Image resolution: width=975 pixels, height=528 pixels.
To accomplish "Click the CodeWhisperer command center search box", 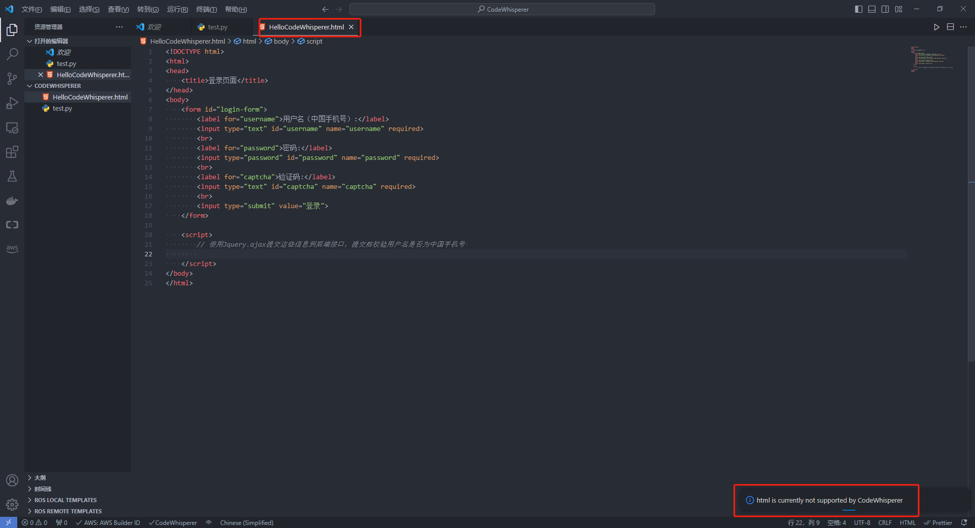I will (502, 9).
